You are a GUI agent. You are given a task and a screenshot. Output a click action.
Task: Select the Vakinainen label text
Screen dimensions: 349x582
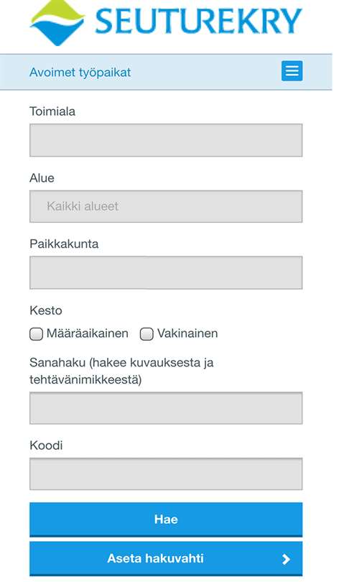pyautogui.click(x=187, y=333)
